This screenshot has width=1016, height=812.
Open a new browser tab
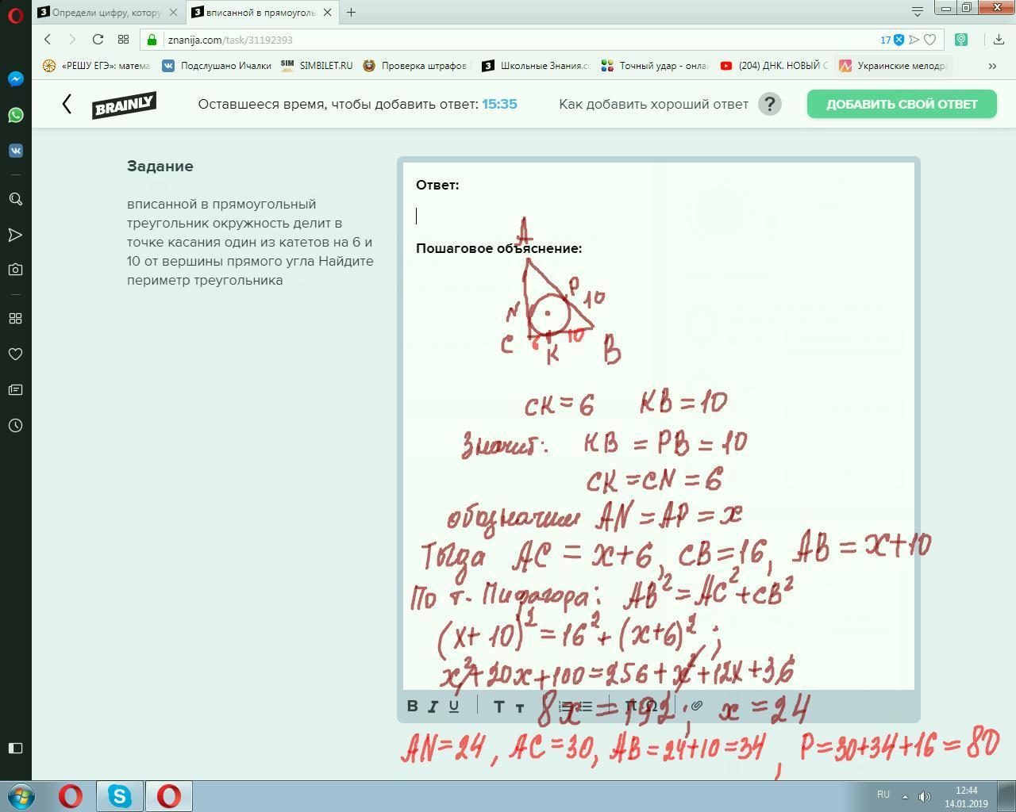click(351, 13)
